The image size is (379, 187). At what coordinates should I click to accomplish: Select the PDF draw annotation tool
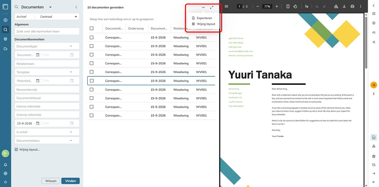[307, 6]
